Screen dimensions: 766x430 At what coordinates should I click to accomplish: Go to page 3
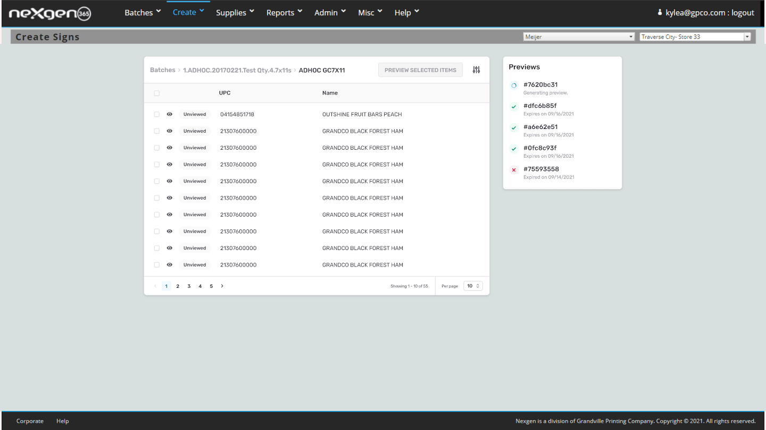pos(189,286)
